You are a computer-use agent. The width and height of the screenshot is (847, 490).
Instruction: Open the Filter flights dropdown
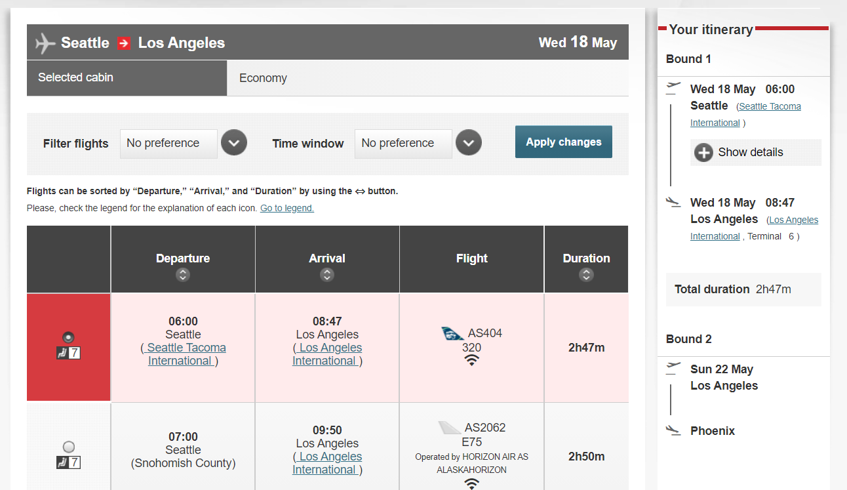click(x=234, y=142)
